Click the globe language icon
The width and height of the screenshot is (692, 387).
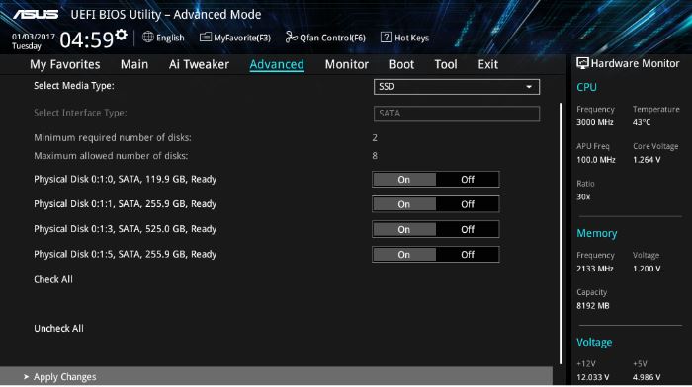coord(148,38)
